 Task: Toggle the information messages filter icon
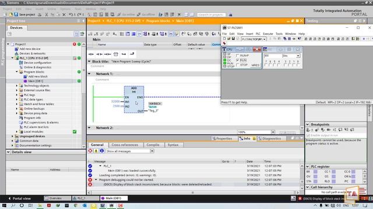[x=102, y=151]
